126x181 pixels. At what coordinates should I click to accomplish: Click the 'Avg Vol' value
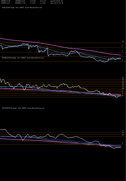[x=57, y=1]
